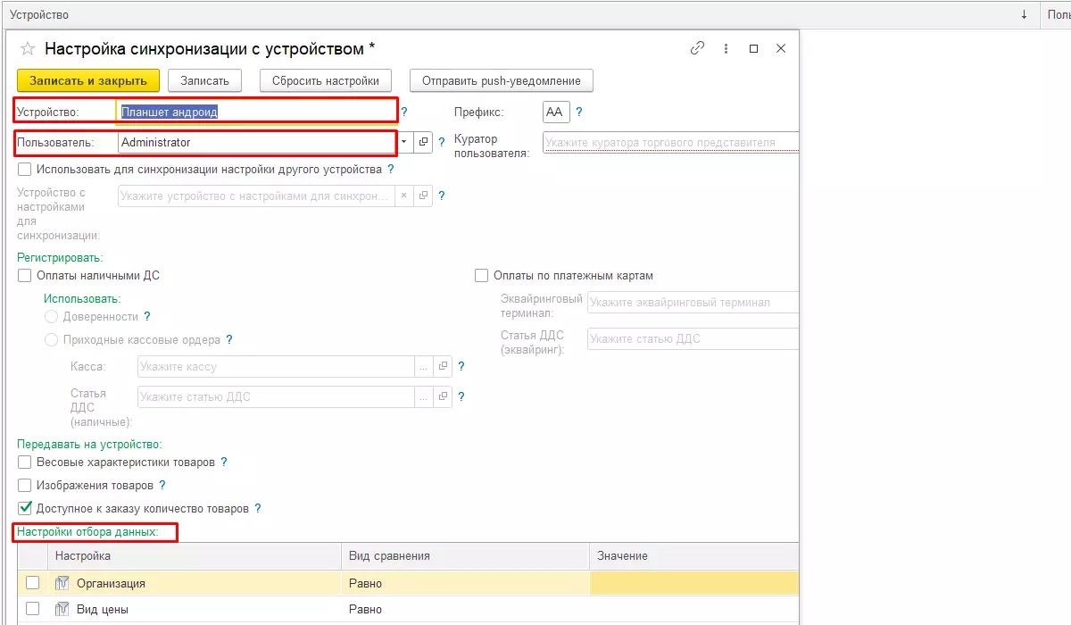The width and height of the screenshot is (1071, 625).
Task: Click the Префикс field with AA
Action: [555, 112]
